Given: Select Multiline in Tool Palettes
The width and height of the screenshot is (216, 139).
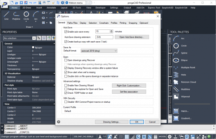Looking at the screenshot, I should coord(181,89).
